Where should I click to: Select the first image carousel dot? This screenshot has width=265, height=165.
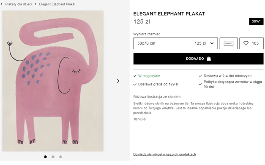pos(45,157)
